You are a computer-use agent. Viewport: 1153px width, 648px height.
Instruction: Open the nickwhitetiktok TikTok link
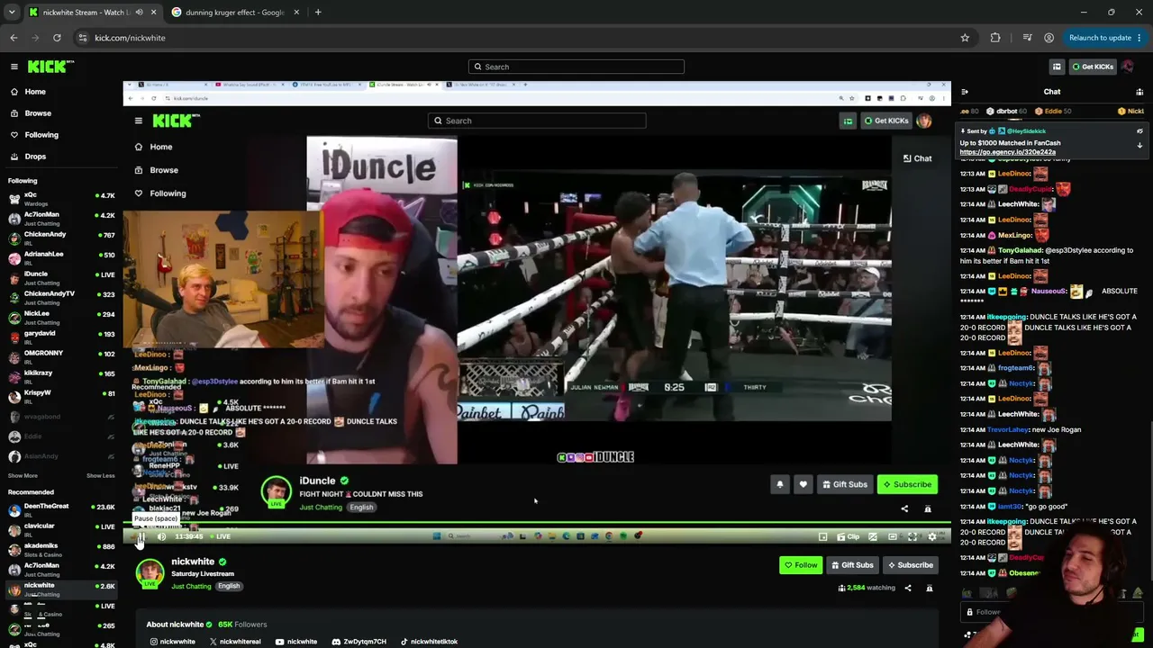click(429, 642)
